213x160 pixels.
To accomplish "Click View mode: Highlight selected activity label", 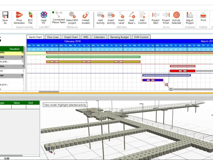I will [65, 105].
